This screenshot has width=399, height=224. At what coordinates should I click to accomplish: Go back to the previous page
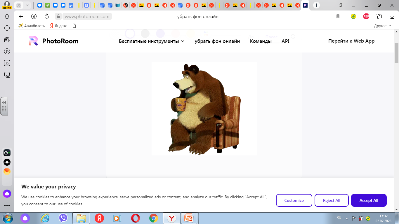[21, 16]
